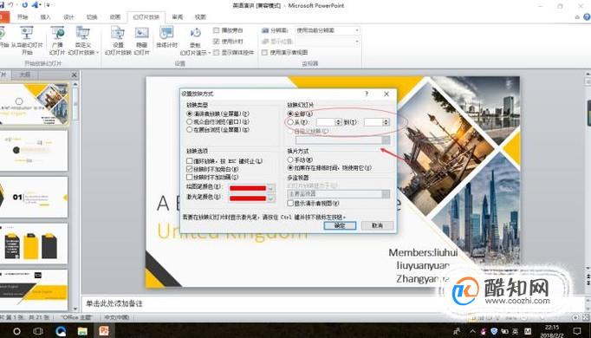The width and height of the screenshot is (591, 338).
Task: Open PowerPoint Help question mark icon
Action: (587, 16)
